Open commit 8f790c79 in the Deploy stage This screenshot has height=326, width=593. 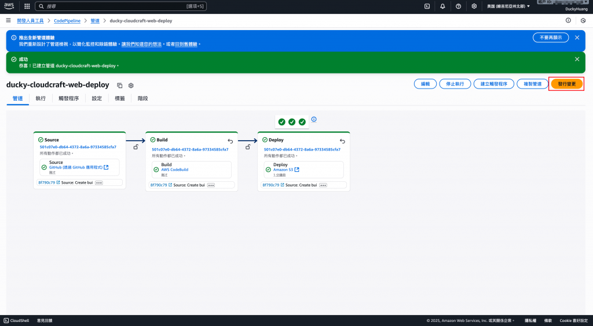(273, 185)
